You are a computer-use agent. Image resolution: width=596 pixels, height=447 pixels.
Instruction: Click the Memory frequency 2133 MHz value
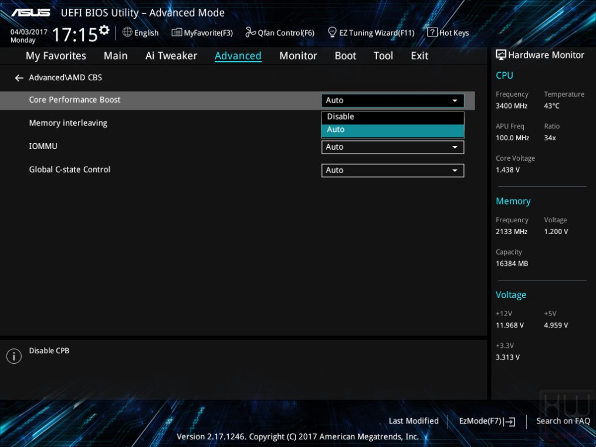tap(512, 232)
